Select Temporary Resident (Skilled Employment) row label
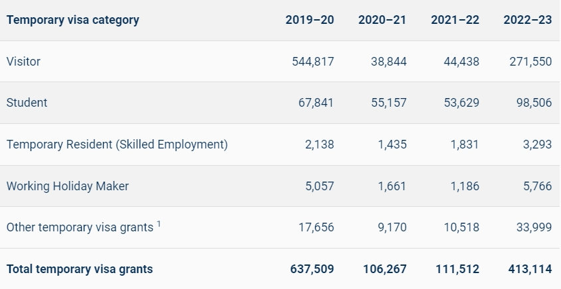This screenshot has height=289, width=561. [117, 144]
